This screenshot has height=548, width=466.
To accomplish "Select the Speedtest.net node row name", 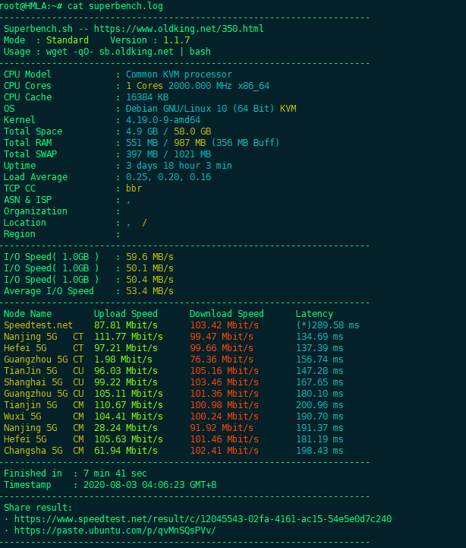I will (38, 325).
